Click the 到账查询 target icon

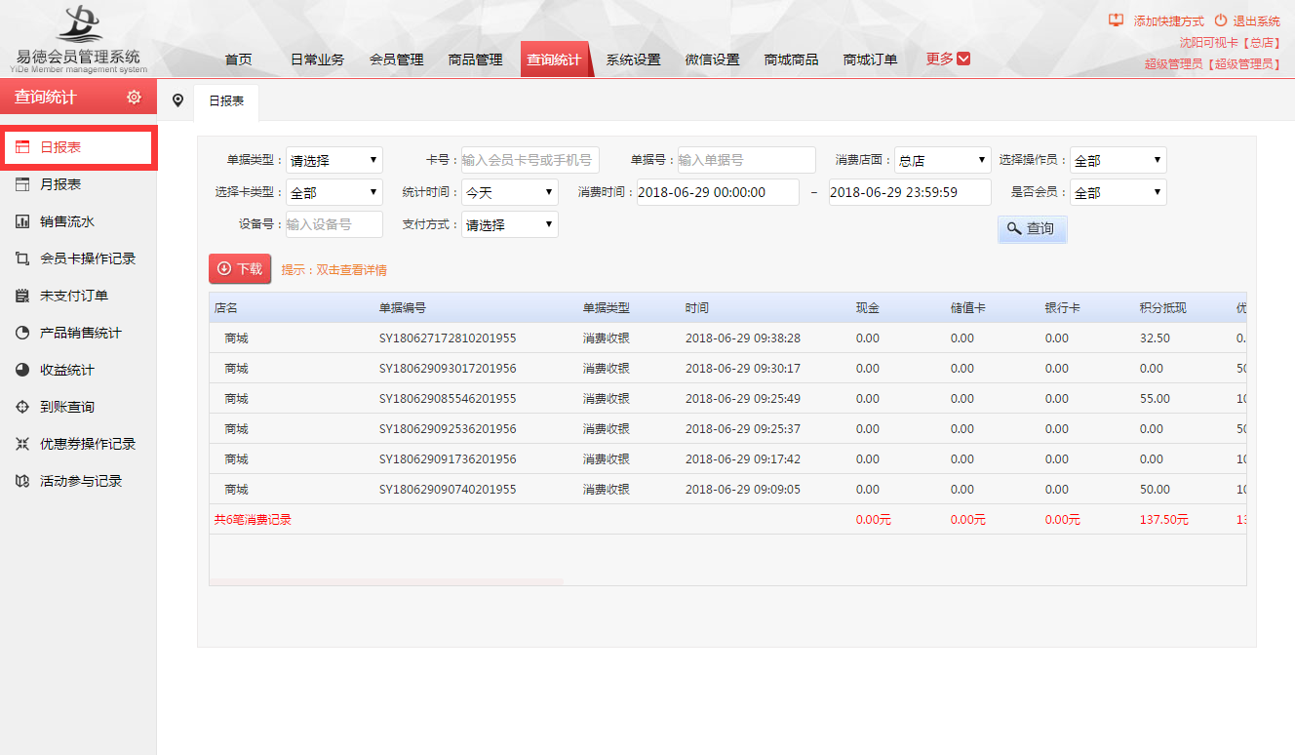tap(22, 407)
